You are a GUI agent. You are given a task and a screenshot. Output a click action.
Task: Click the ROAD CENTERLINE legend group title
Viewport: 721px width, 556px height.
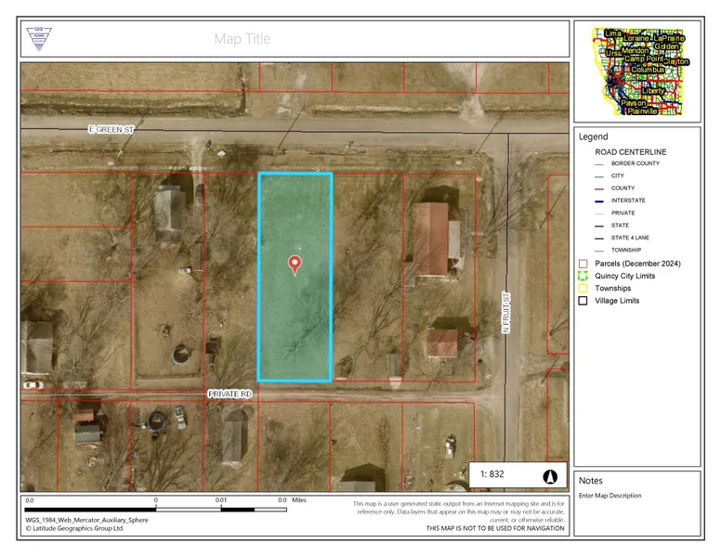[x=631, y=151]
